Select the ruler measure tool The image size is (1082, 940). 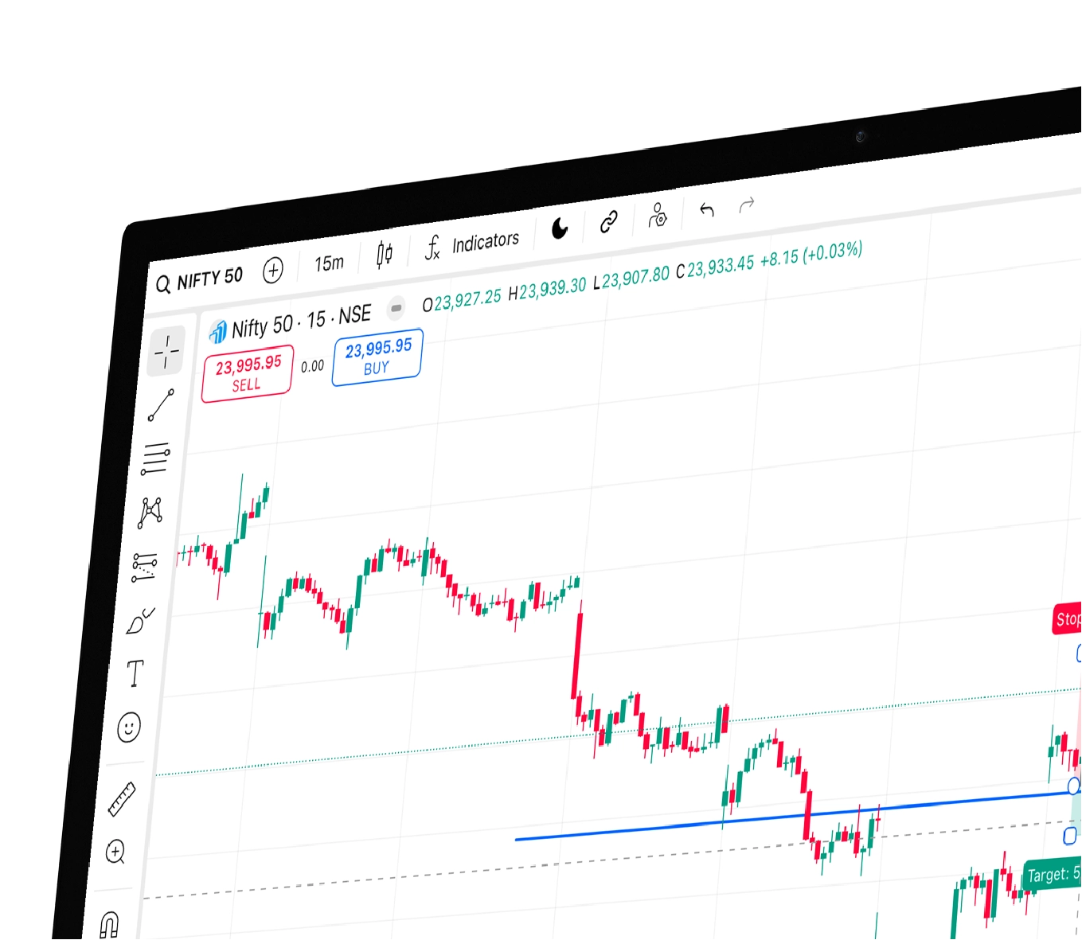point(122,799)
